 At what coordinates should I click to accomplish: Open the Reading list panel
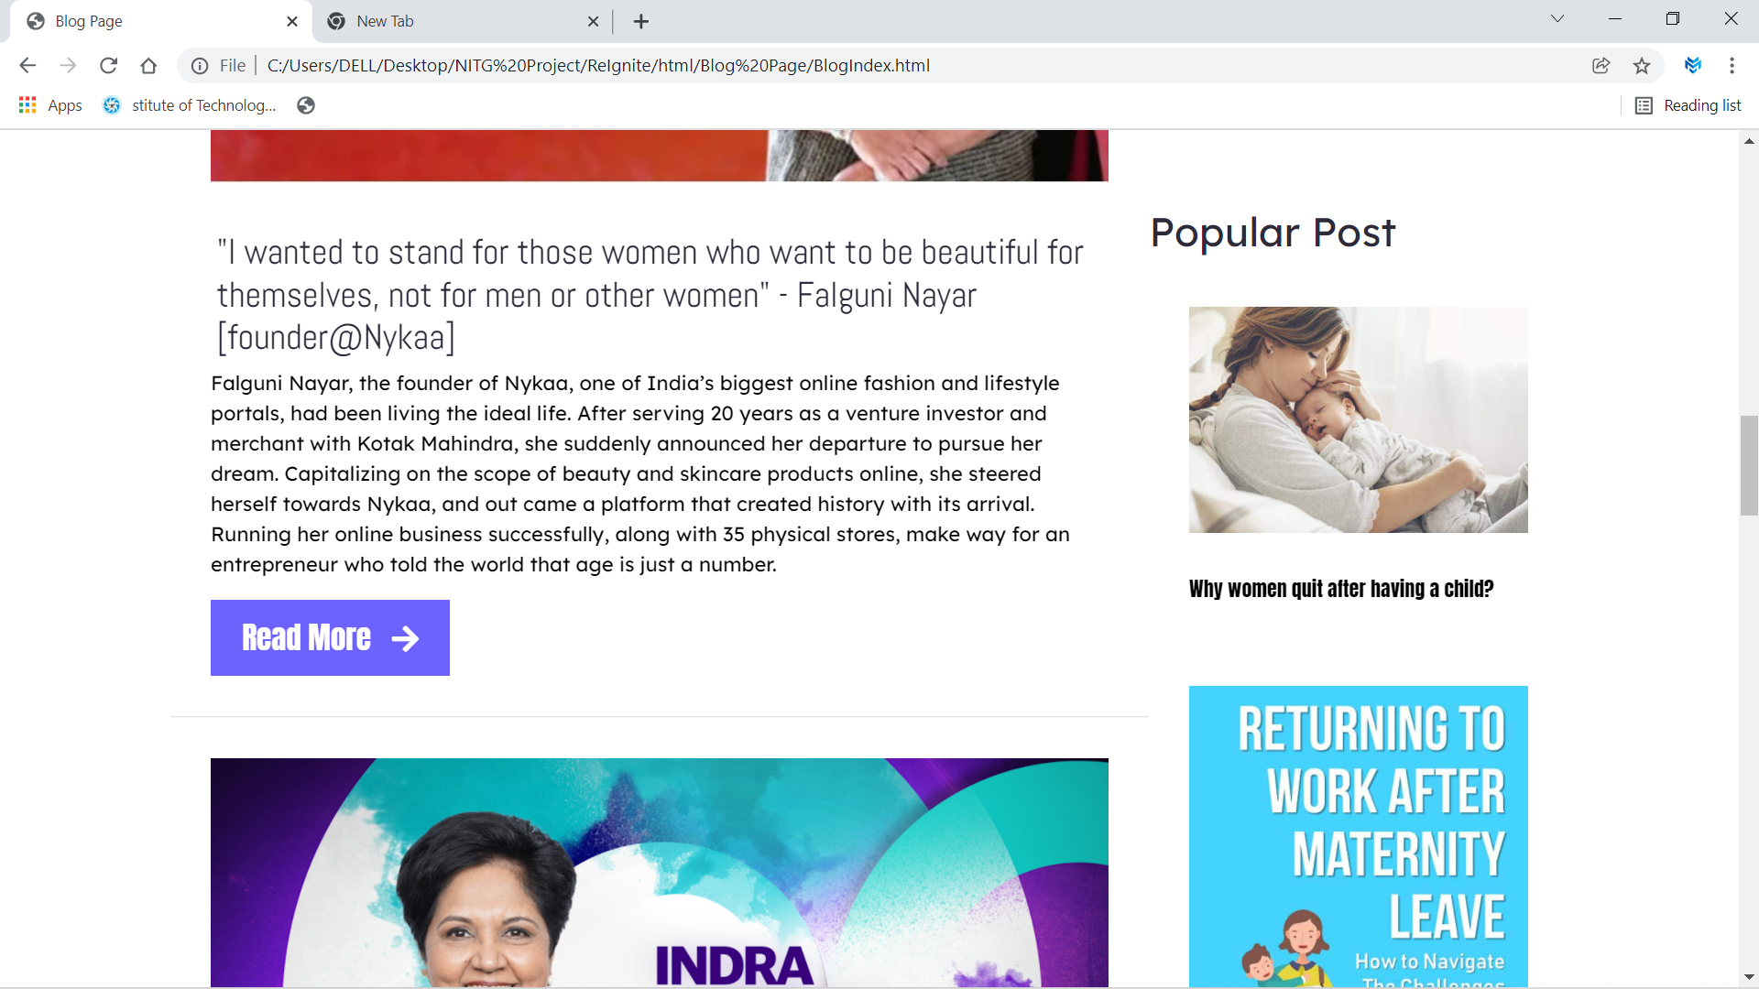coord(1688,105)
